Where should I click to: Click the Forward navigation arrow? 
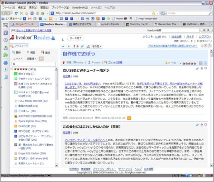8,13
